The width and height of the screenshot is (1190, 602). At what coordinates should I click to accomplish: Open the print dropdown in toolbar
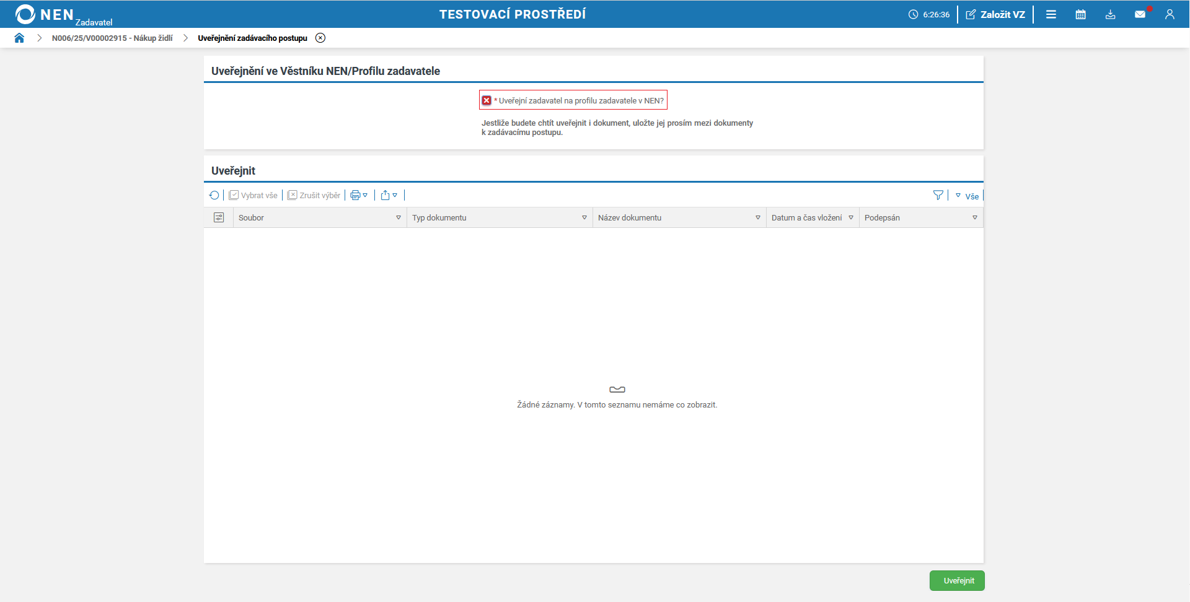[359, 195]
